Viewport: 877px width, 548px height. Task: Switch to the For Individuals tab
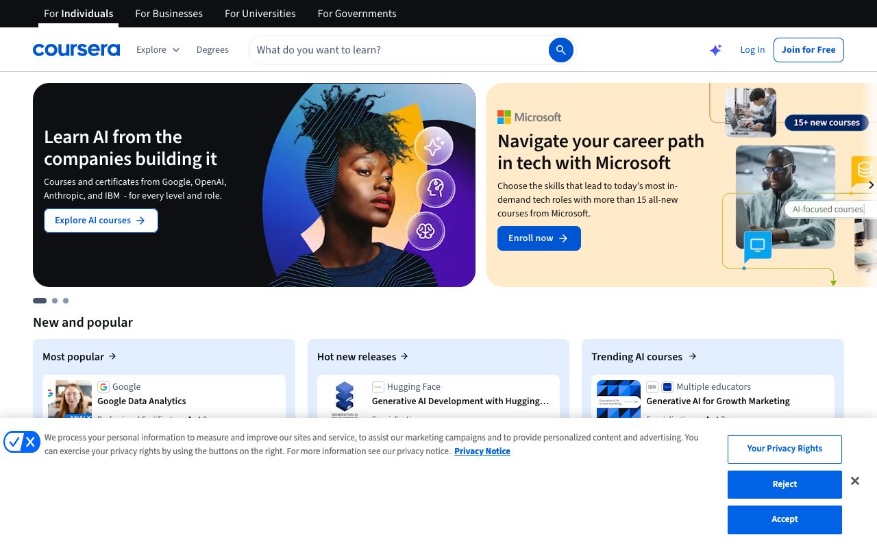[78, 14]
